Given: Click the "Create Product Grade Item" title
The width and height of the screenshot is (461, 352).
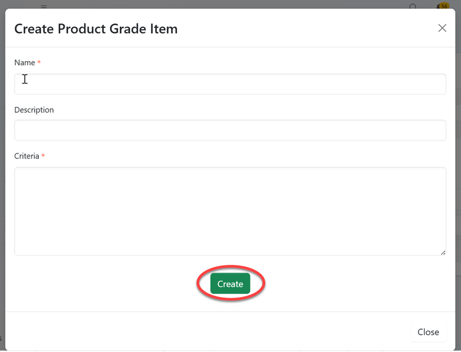Looking at the screenshot, I should coord(96,28).
